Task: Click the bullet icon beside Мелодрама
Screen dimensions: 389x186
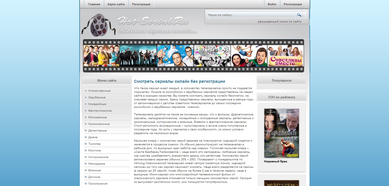Action: (x=86, y=164)
